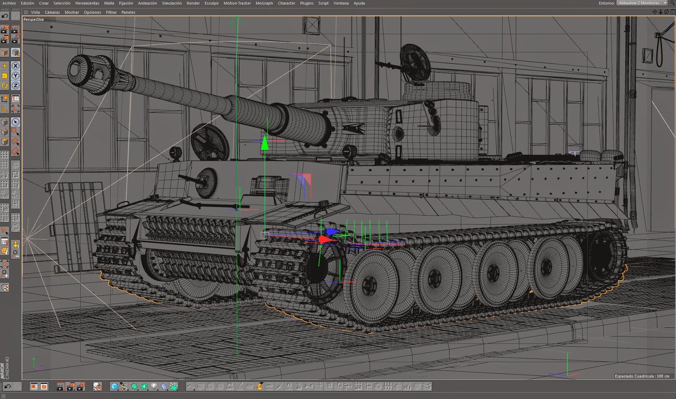Toggle the Z axis lock
This screenshot has height=399, width=676.
16,86
